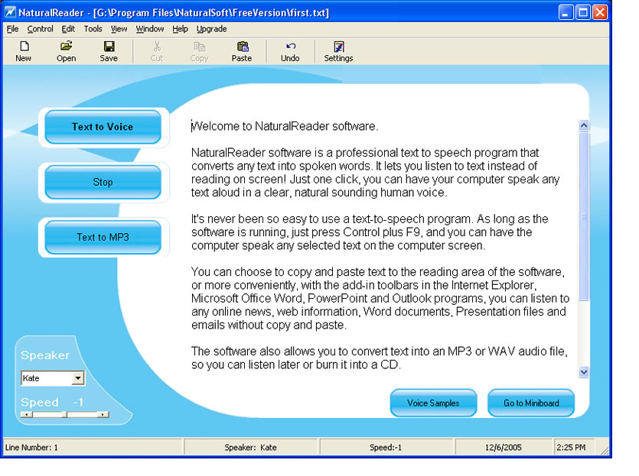
Task: Convert using the Text to MP3 button
Action: (103, 237)
